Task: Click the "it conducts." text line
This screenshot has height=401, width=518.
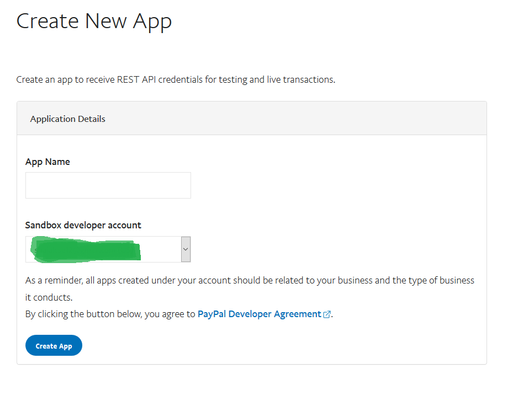Action: point(49,297)
